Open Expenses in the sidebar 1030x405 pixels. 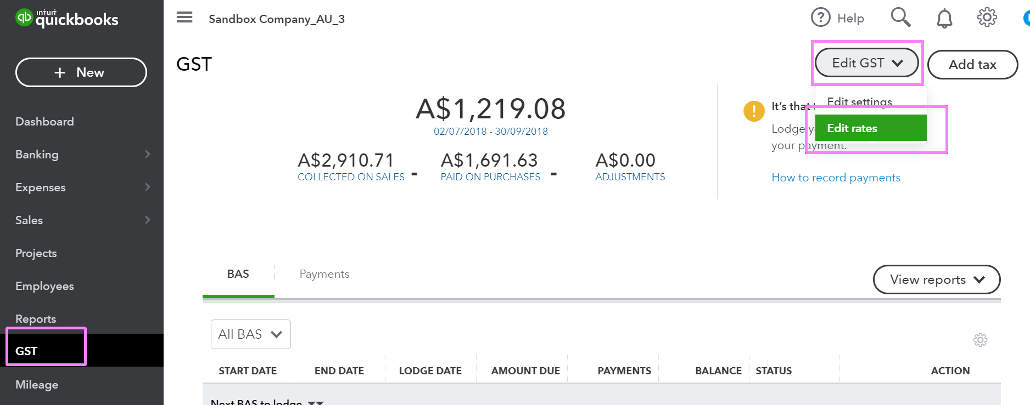(x=41, y=187)
